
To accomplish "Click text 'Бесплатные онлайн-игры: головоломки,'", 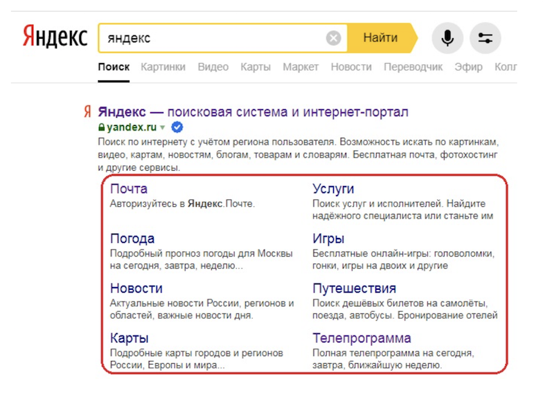I will [404, 253].
